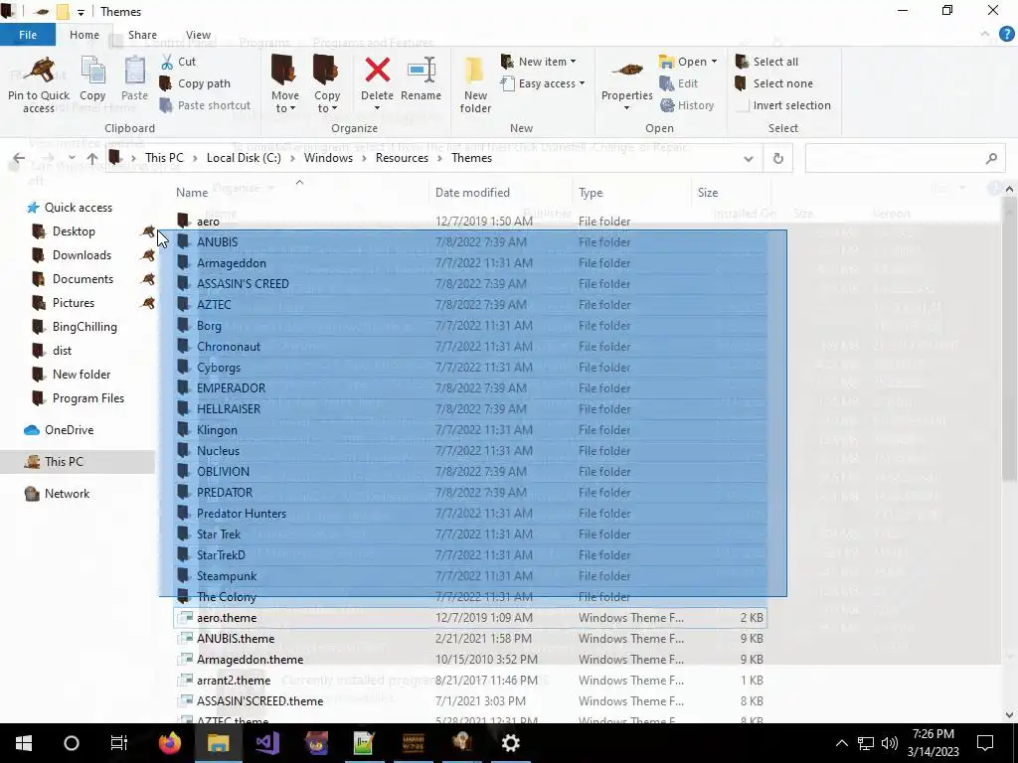
Task: Click the New folder icon
Action: 475,71
